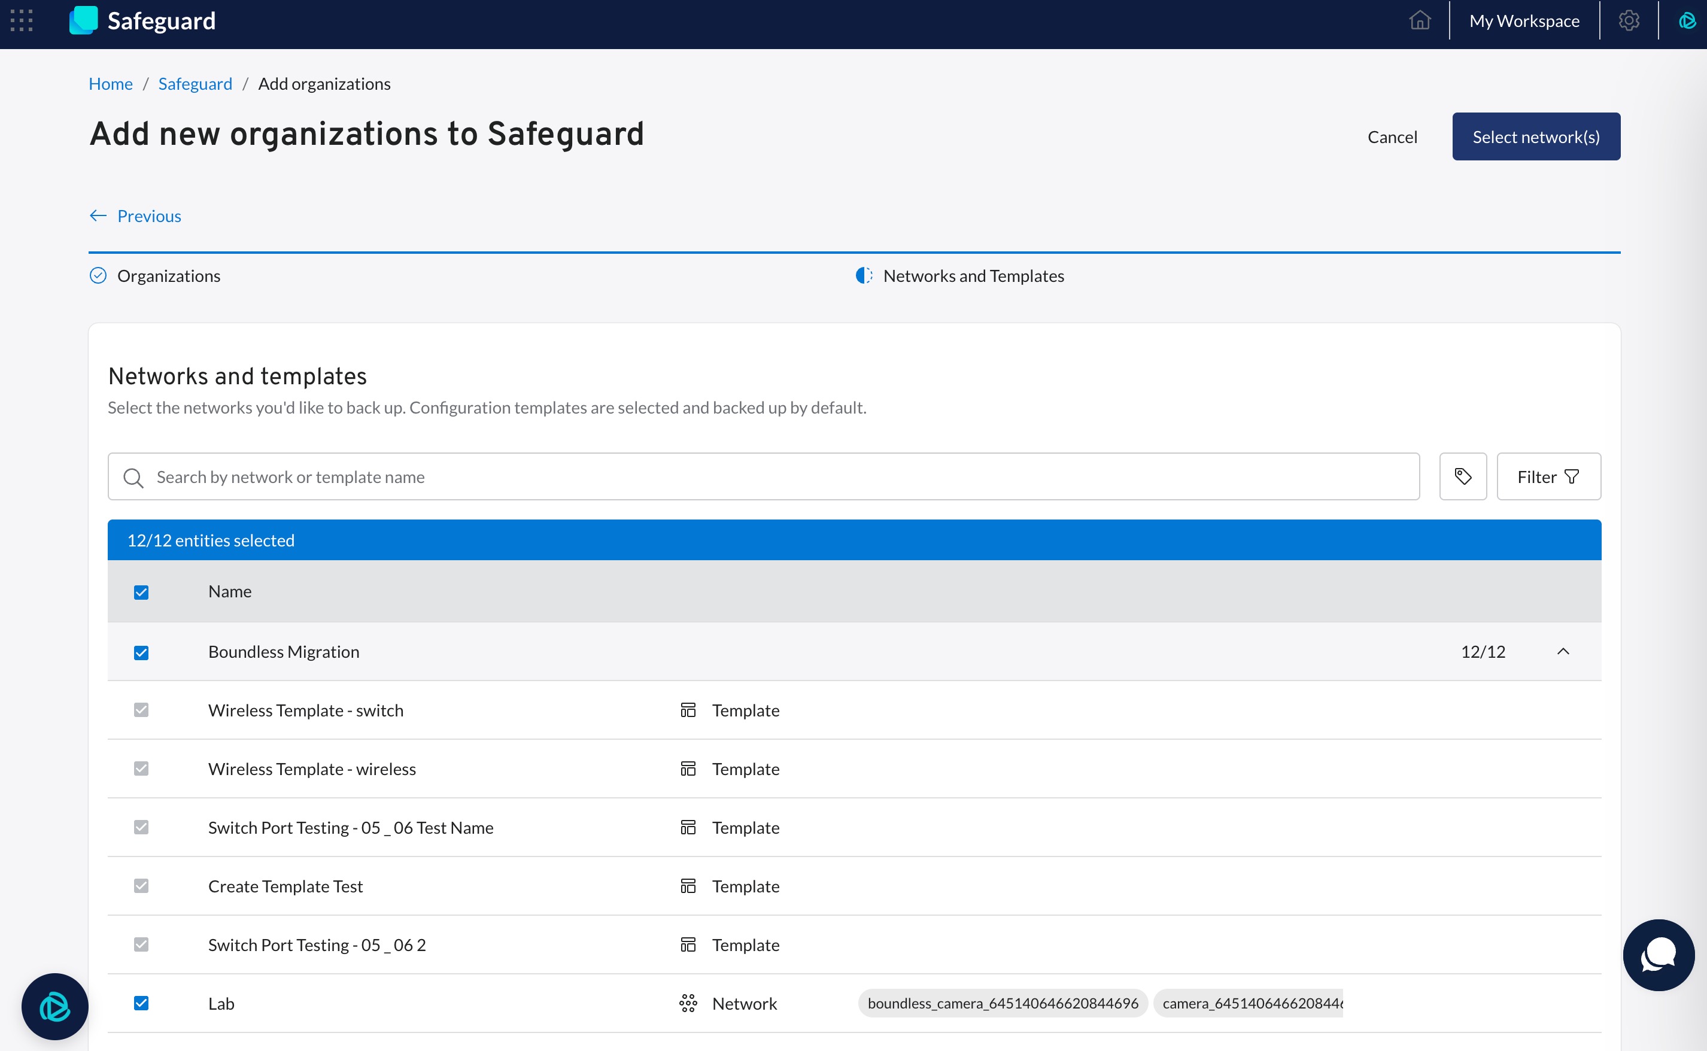1707x1051 pixels.
Task: Click the Lab row Network type icon
Action: coord(687,1003)
